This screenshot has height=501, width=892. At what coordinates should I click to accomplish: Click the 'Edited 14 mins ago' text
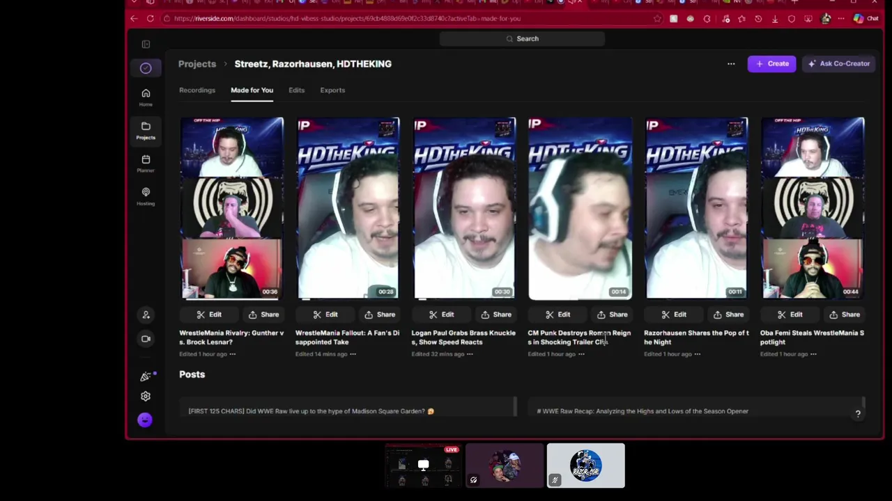click(321, 354)
